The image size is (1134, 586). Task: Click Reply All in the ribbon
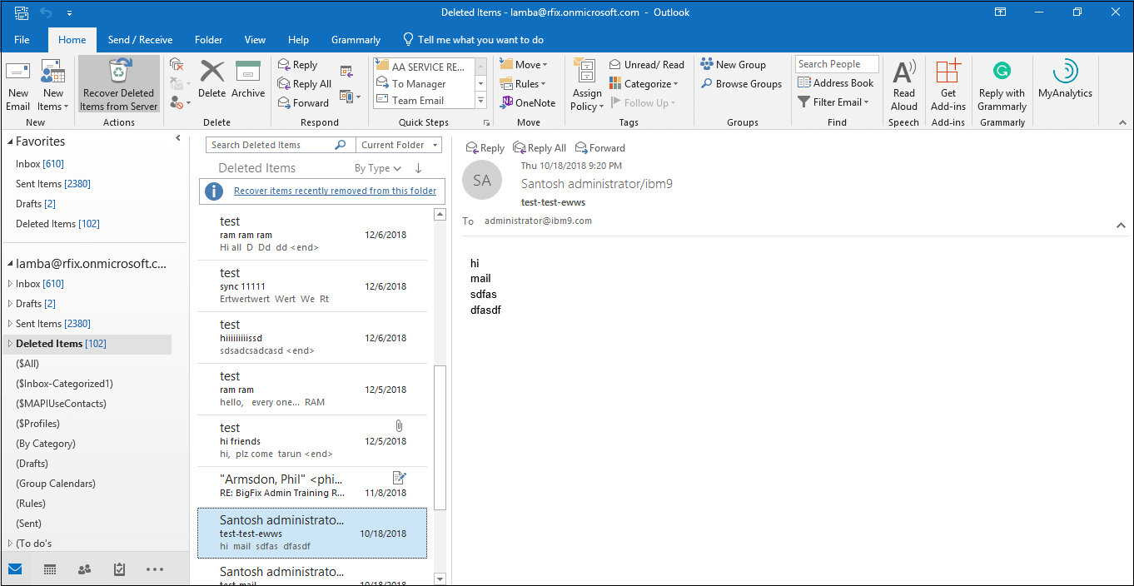305,84
